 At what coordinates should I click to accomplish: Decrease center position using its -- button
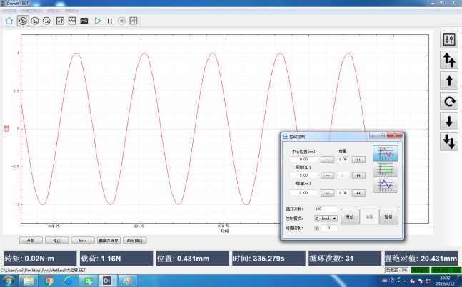(x=327, y=160)
